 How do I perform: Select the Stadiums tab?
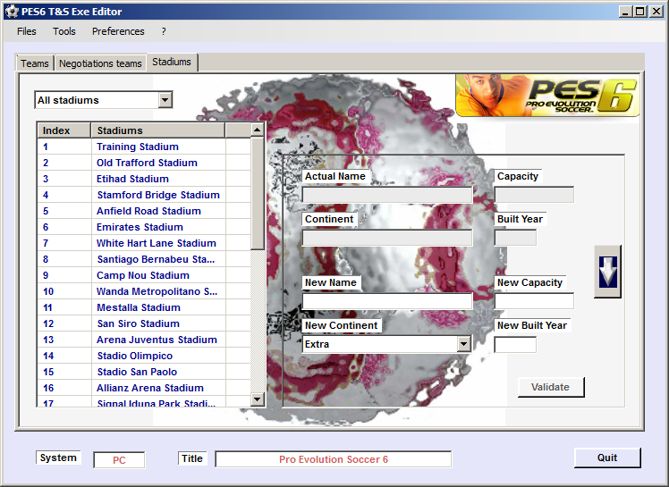[172, 62]
